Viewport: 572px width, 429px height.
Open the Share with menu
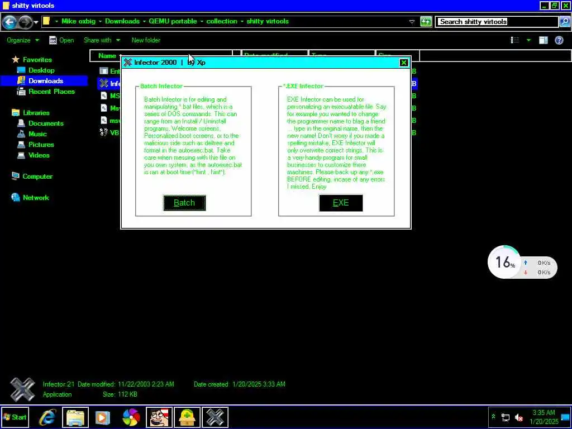tap(102, 40)
